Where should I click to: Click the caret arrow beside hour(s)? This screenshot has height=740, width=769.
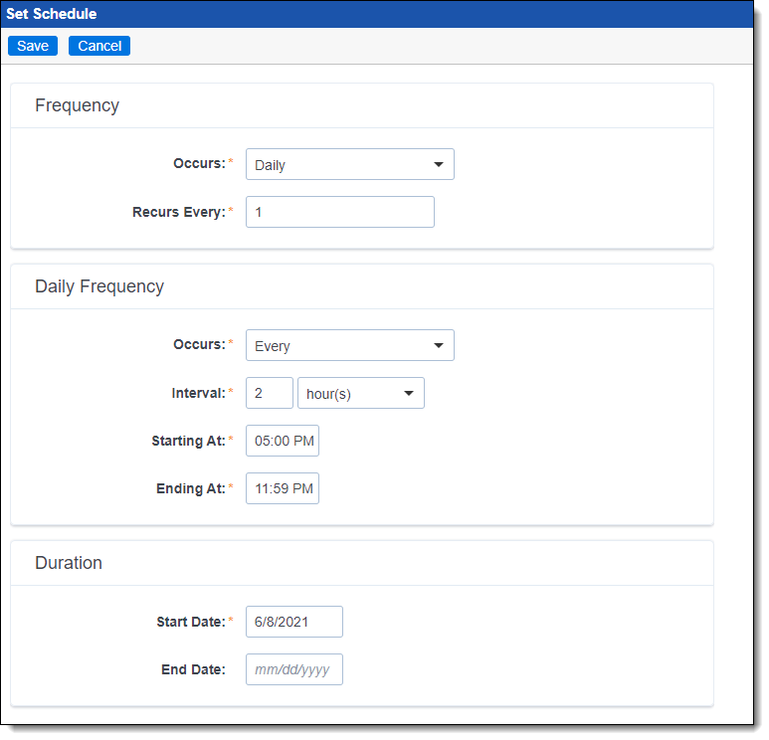click(409, 394)
